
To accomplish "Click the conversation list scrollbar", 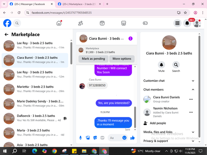I will click(71, 53).
